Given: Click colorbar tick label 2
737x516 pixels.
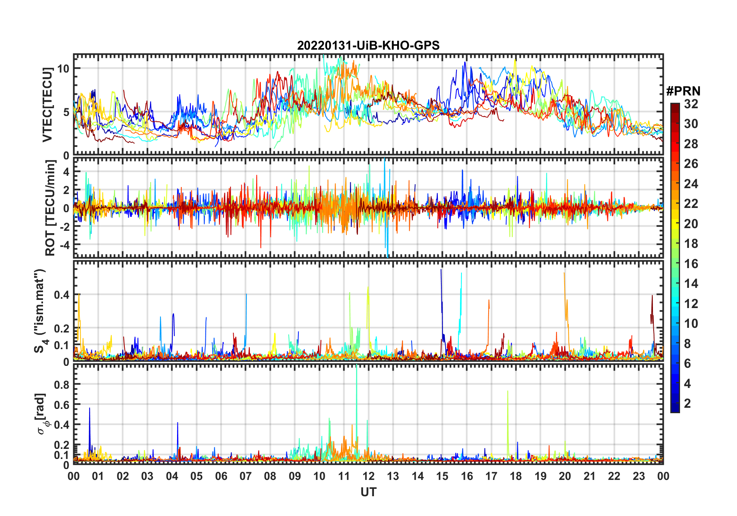Looking at the screenshot, I should [x=687, y=403].
